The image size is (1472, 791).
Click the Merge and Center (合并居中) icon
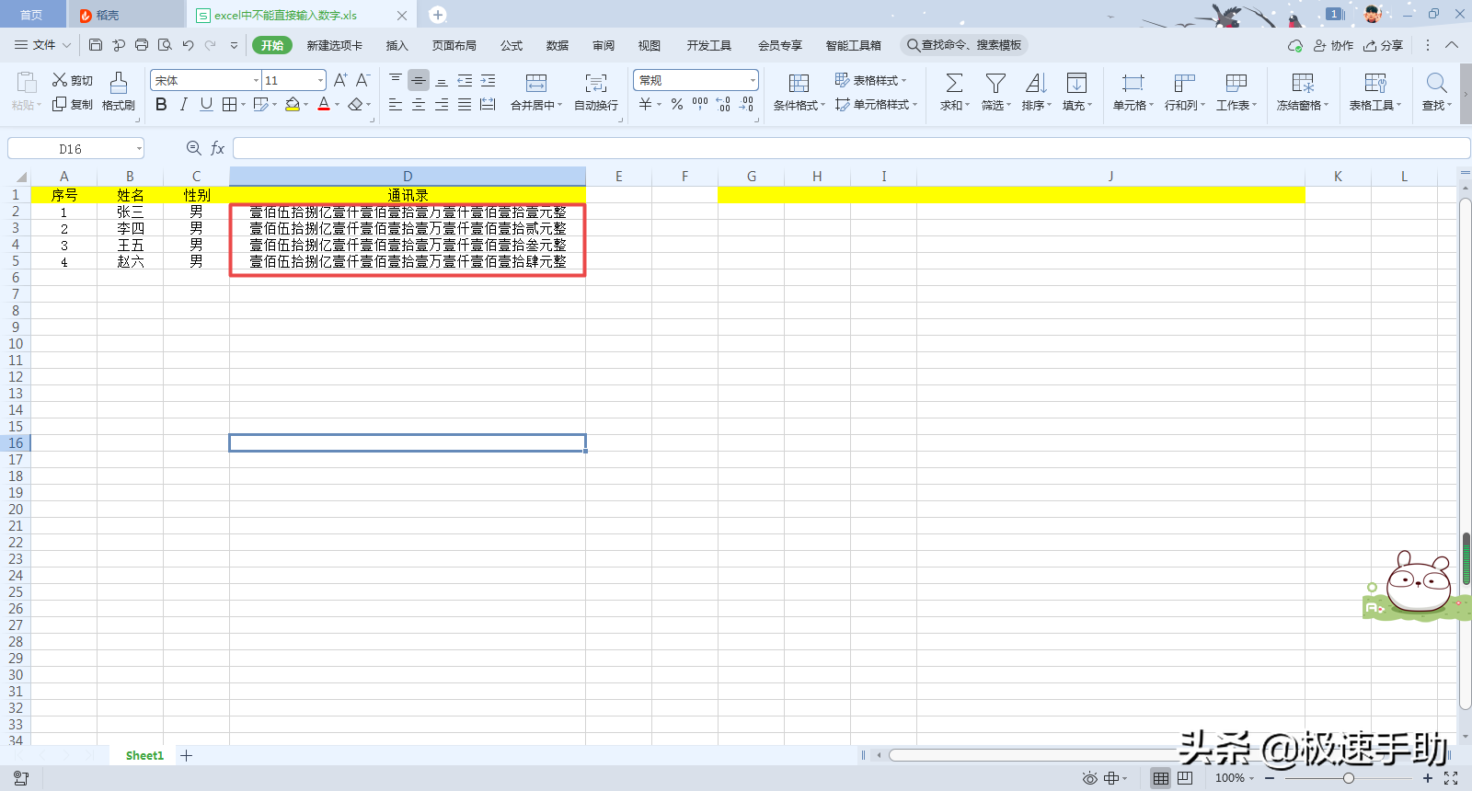[536, 84]
